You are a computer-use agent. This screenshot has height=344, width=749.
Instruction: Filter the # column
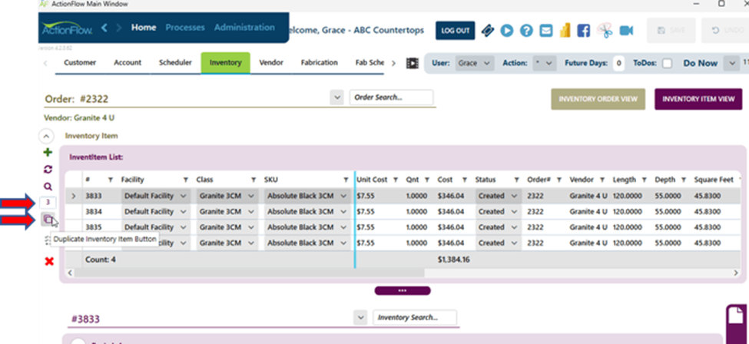click(111, 180)
